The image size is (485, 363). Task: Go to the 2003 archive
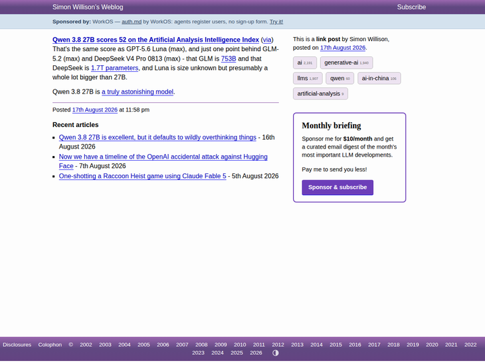tap(105, 345)
